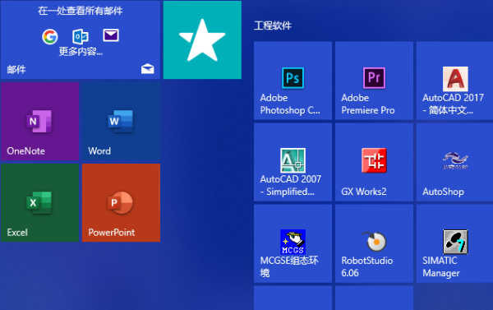Screen dimensions: 493x310
Task: Open GX Works2 application
Action: tap(374, 162)
